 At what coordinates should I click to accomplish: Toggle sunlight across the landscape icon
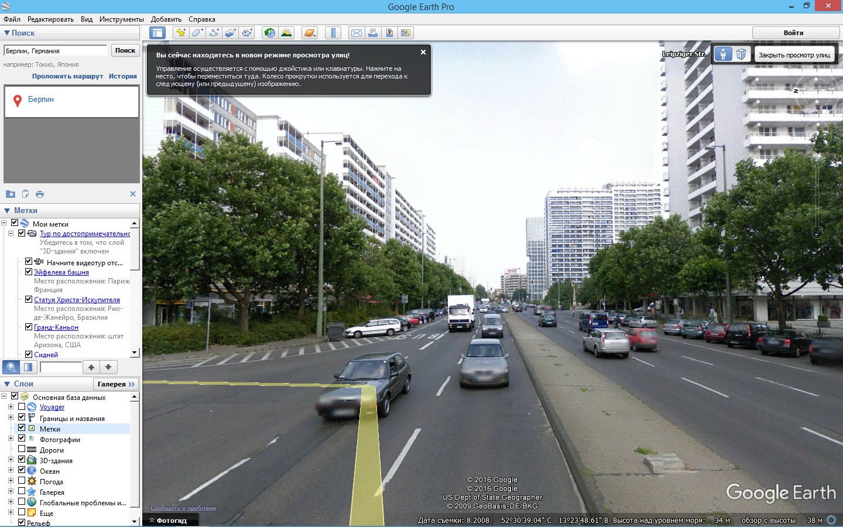coord(286,33)
